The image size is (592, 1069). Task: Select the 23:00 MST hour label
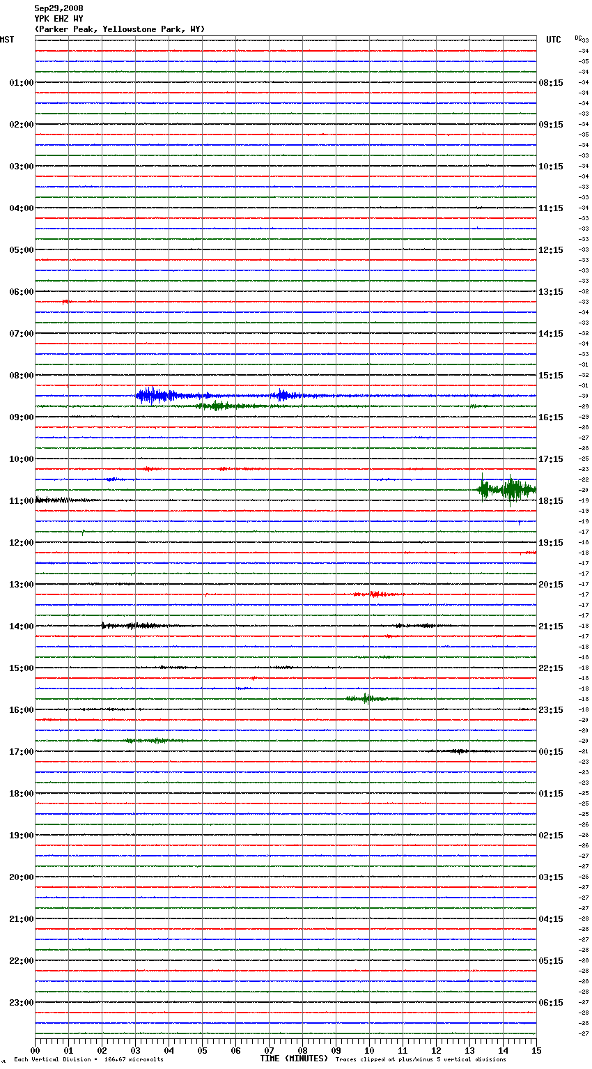click(x=22, y=1003)
